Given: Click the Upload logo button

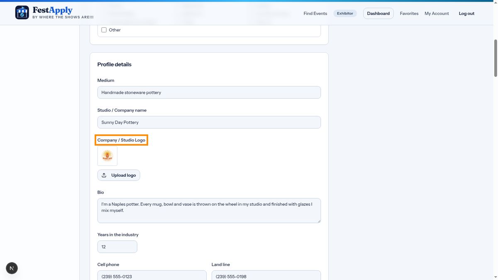Looking at the screenshot, I should (x=119, y=175).
